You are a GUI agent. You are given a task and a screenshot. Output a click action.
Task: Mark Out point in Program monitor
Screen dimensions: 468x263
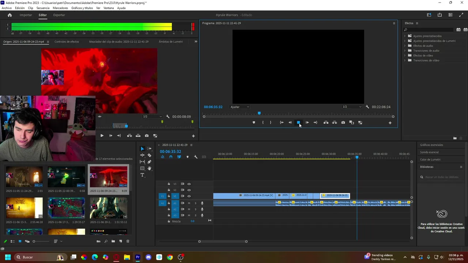(271, 123)
